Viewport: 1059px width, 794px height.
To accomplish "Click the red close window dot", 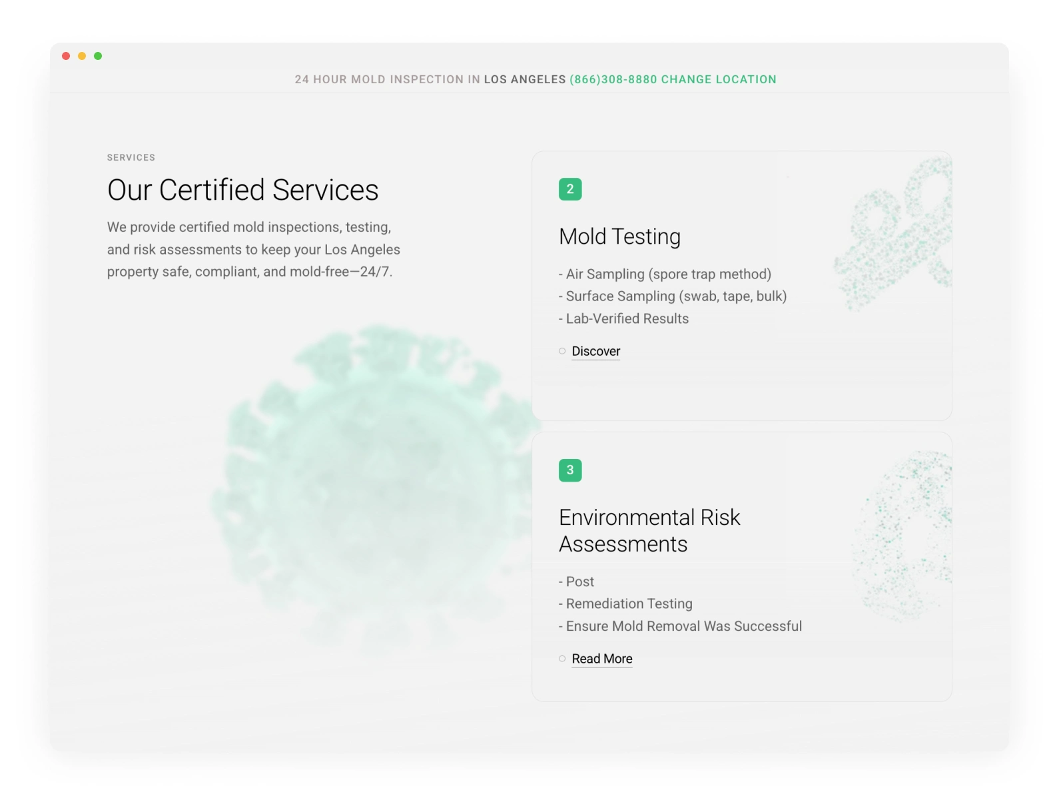I will coord(66,56).
